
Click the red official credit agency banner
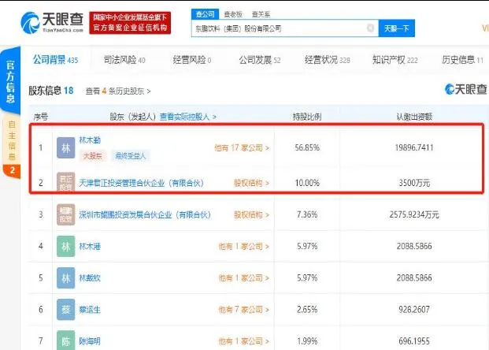(130, 23)
